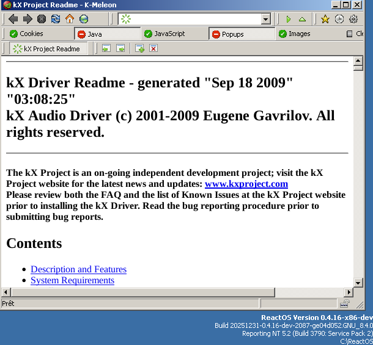The image size is (373, 345).
Task: Toggle the Popups blocker
Action: click(227, 34)
